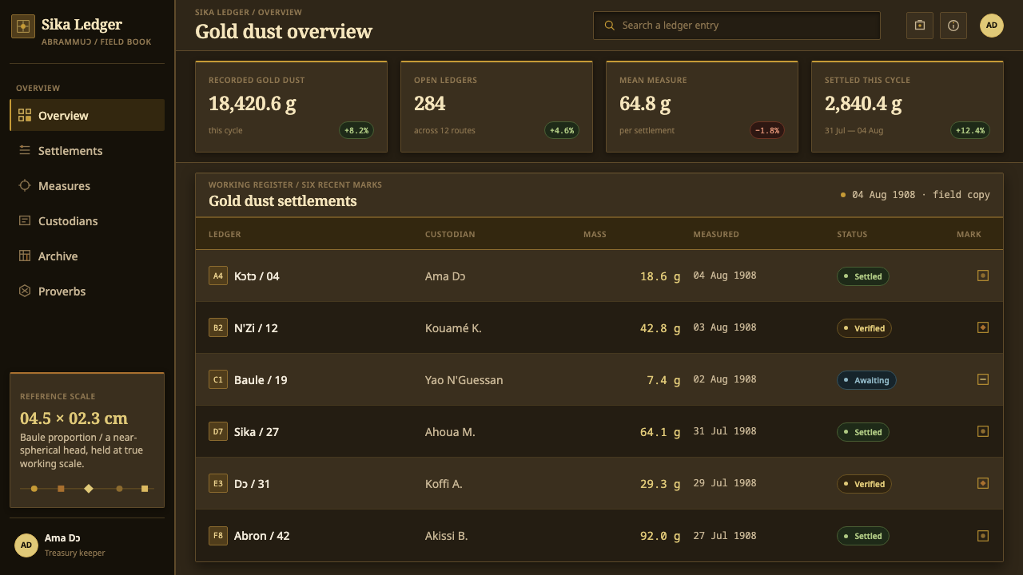Screen dimensions: 1023x575
Task: Click the Verified badge for Dɔ / 31
Action: tap(864, 484)
